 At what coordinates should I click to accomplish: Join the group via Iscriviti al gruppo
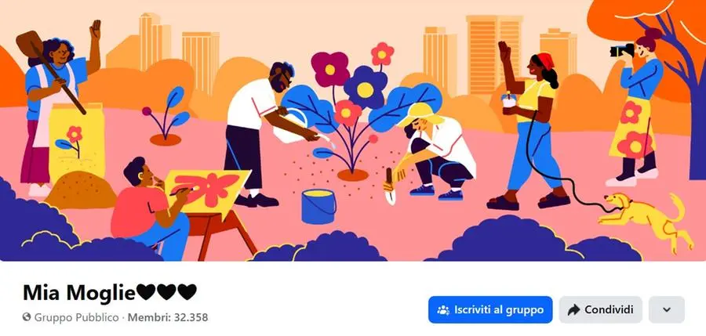[x=489, y=309]
